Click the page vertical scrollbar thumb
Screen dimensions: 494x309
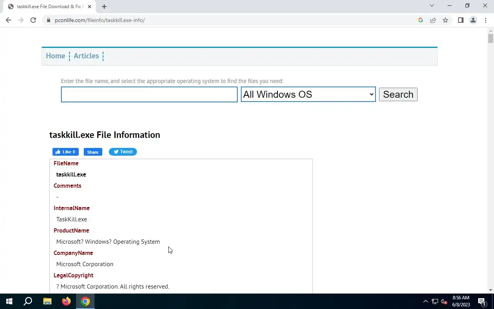pos(491,39)
